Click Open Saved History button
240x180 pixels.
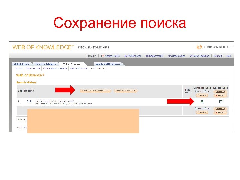click(126, 91)
